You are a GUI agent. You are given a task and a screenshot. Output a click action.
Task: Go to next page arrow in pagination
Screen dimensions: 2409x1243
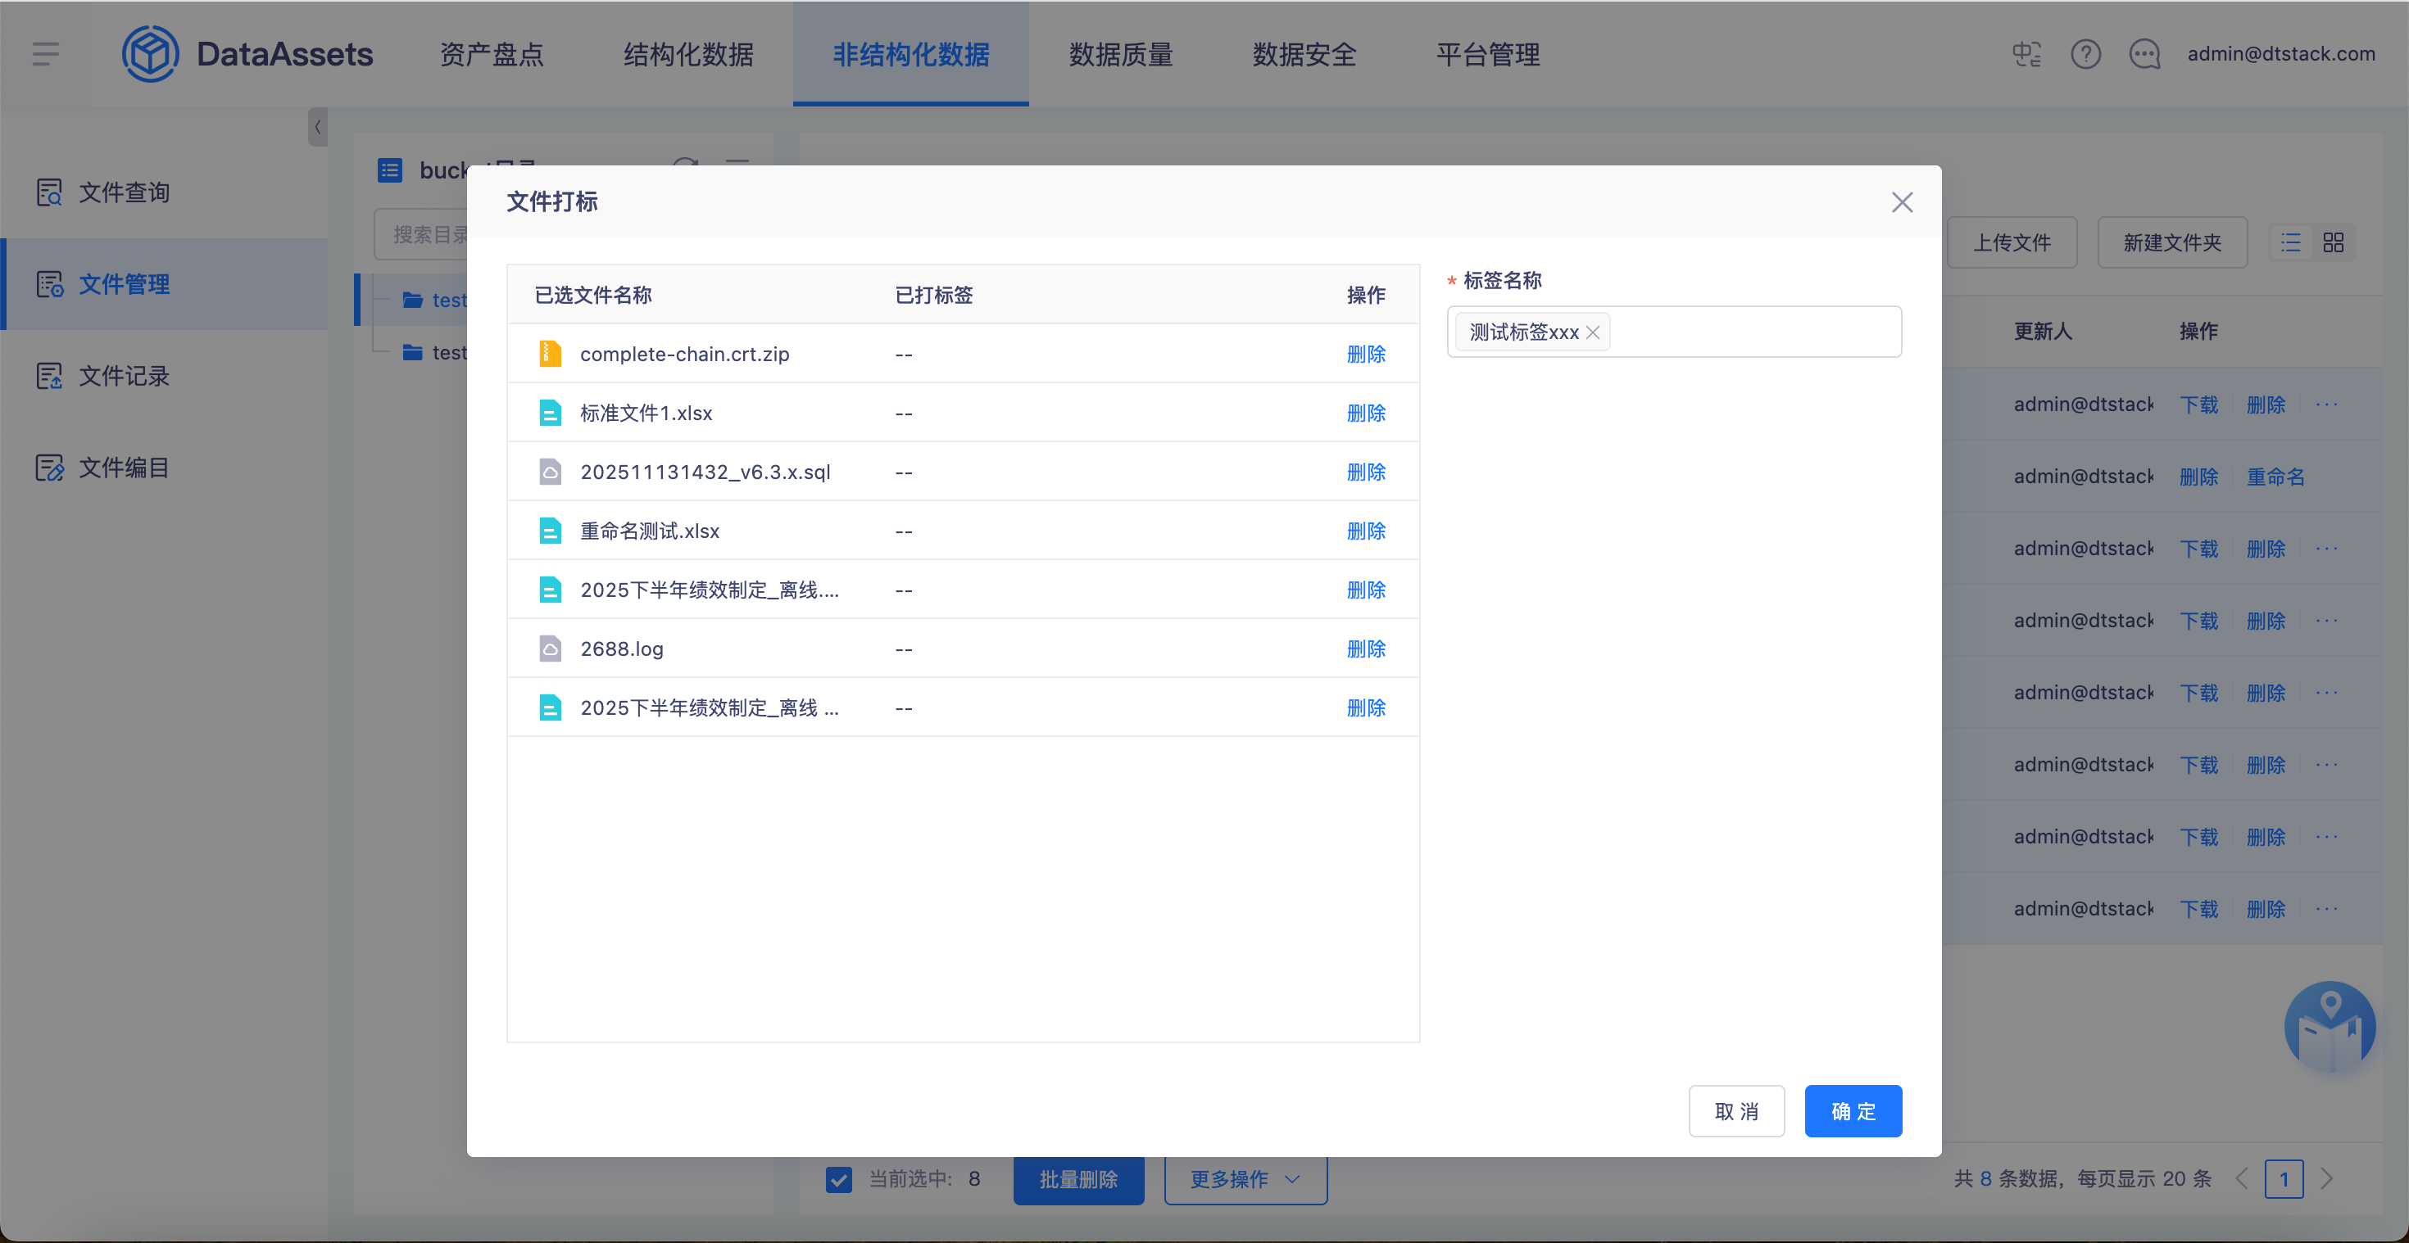click(2327, 1179)
